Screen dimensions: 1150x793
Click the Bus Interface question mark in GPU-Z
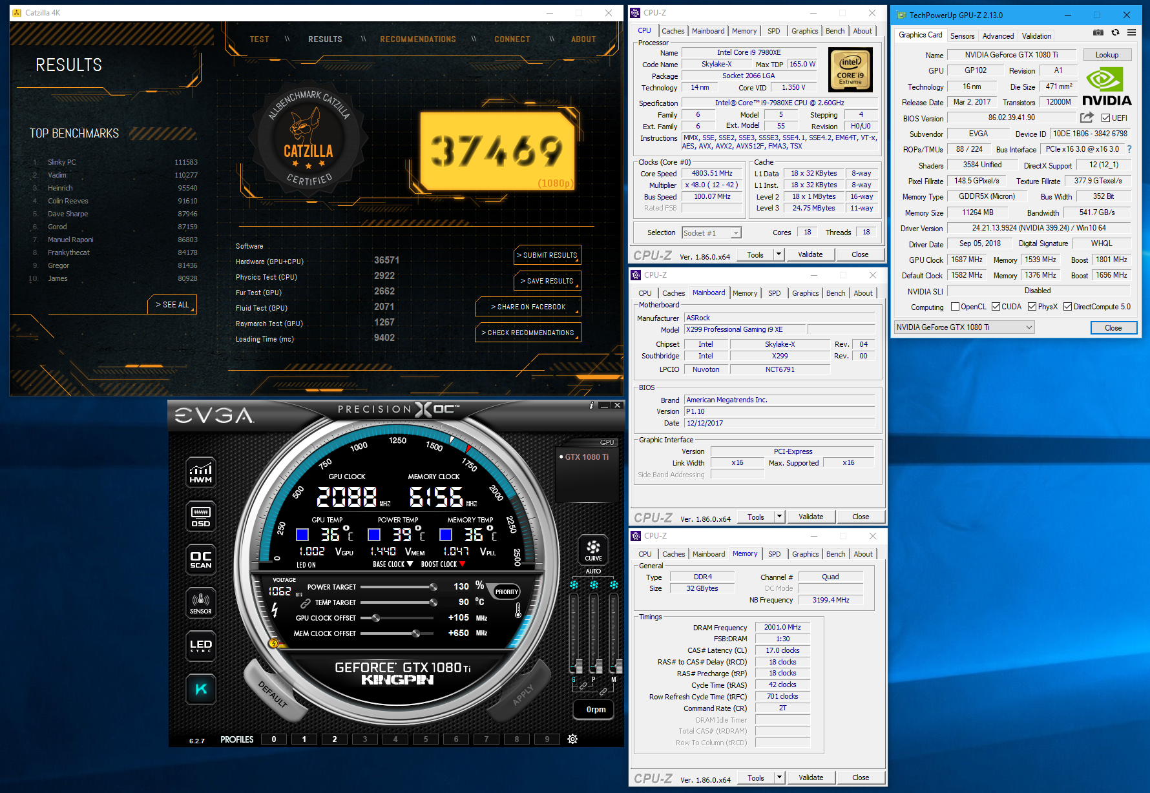tap(1129, 149)
